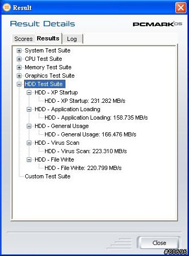Expand the Memory Test Suite node
The height and width of the screenshot is (256, 189).
coord(19,67)
